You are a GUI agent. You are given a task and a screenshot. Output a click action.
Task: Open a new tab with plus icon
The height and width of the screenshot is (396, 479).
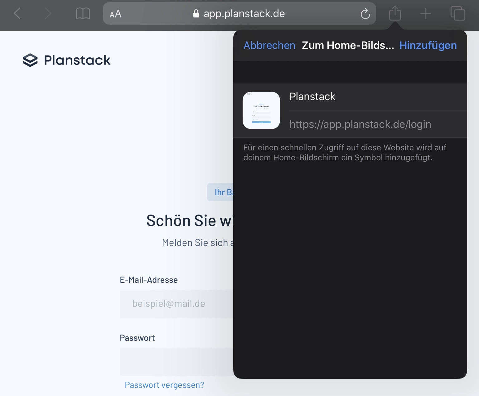(426, 14)
